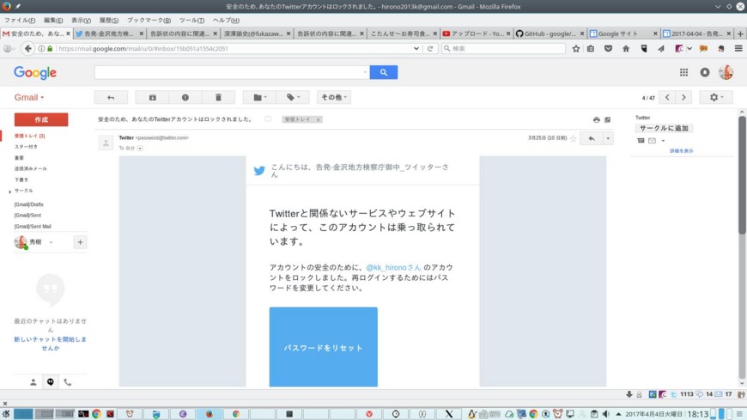
Task: Open the @kk_hironoさん link
Action: pyautogui.click(x=393, y=267)
